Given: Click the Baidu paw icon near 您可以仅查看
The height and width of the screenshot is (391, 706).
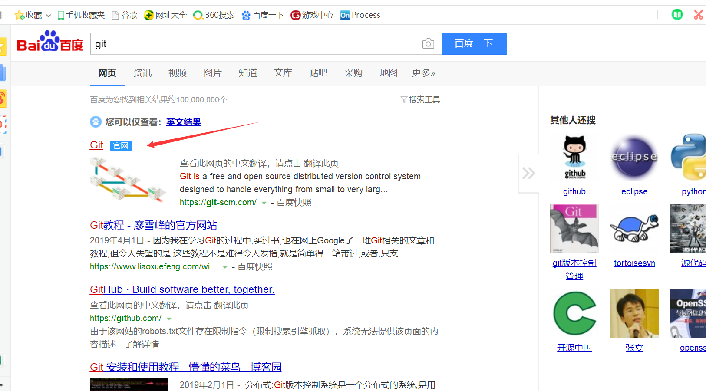Looking at the screenshot, I should [96, 122].
